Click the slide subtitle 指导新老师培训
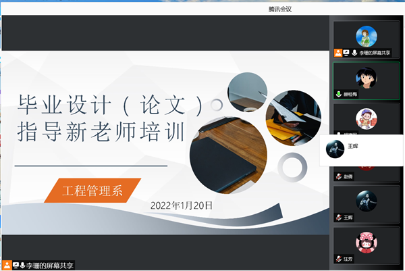Screen dimensions: 405x271 tap(101, 132)
